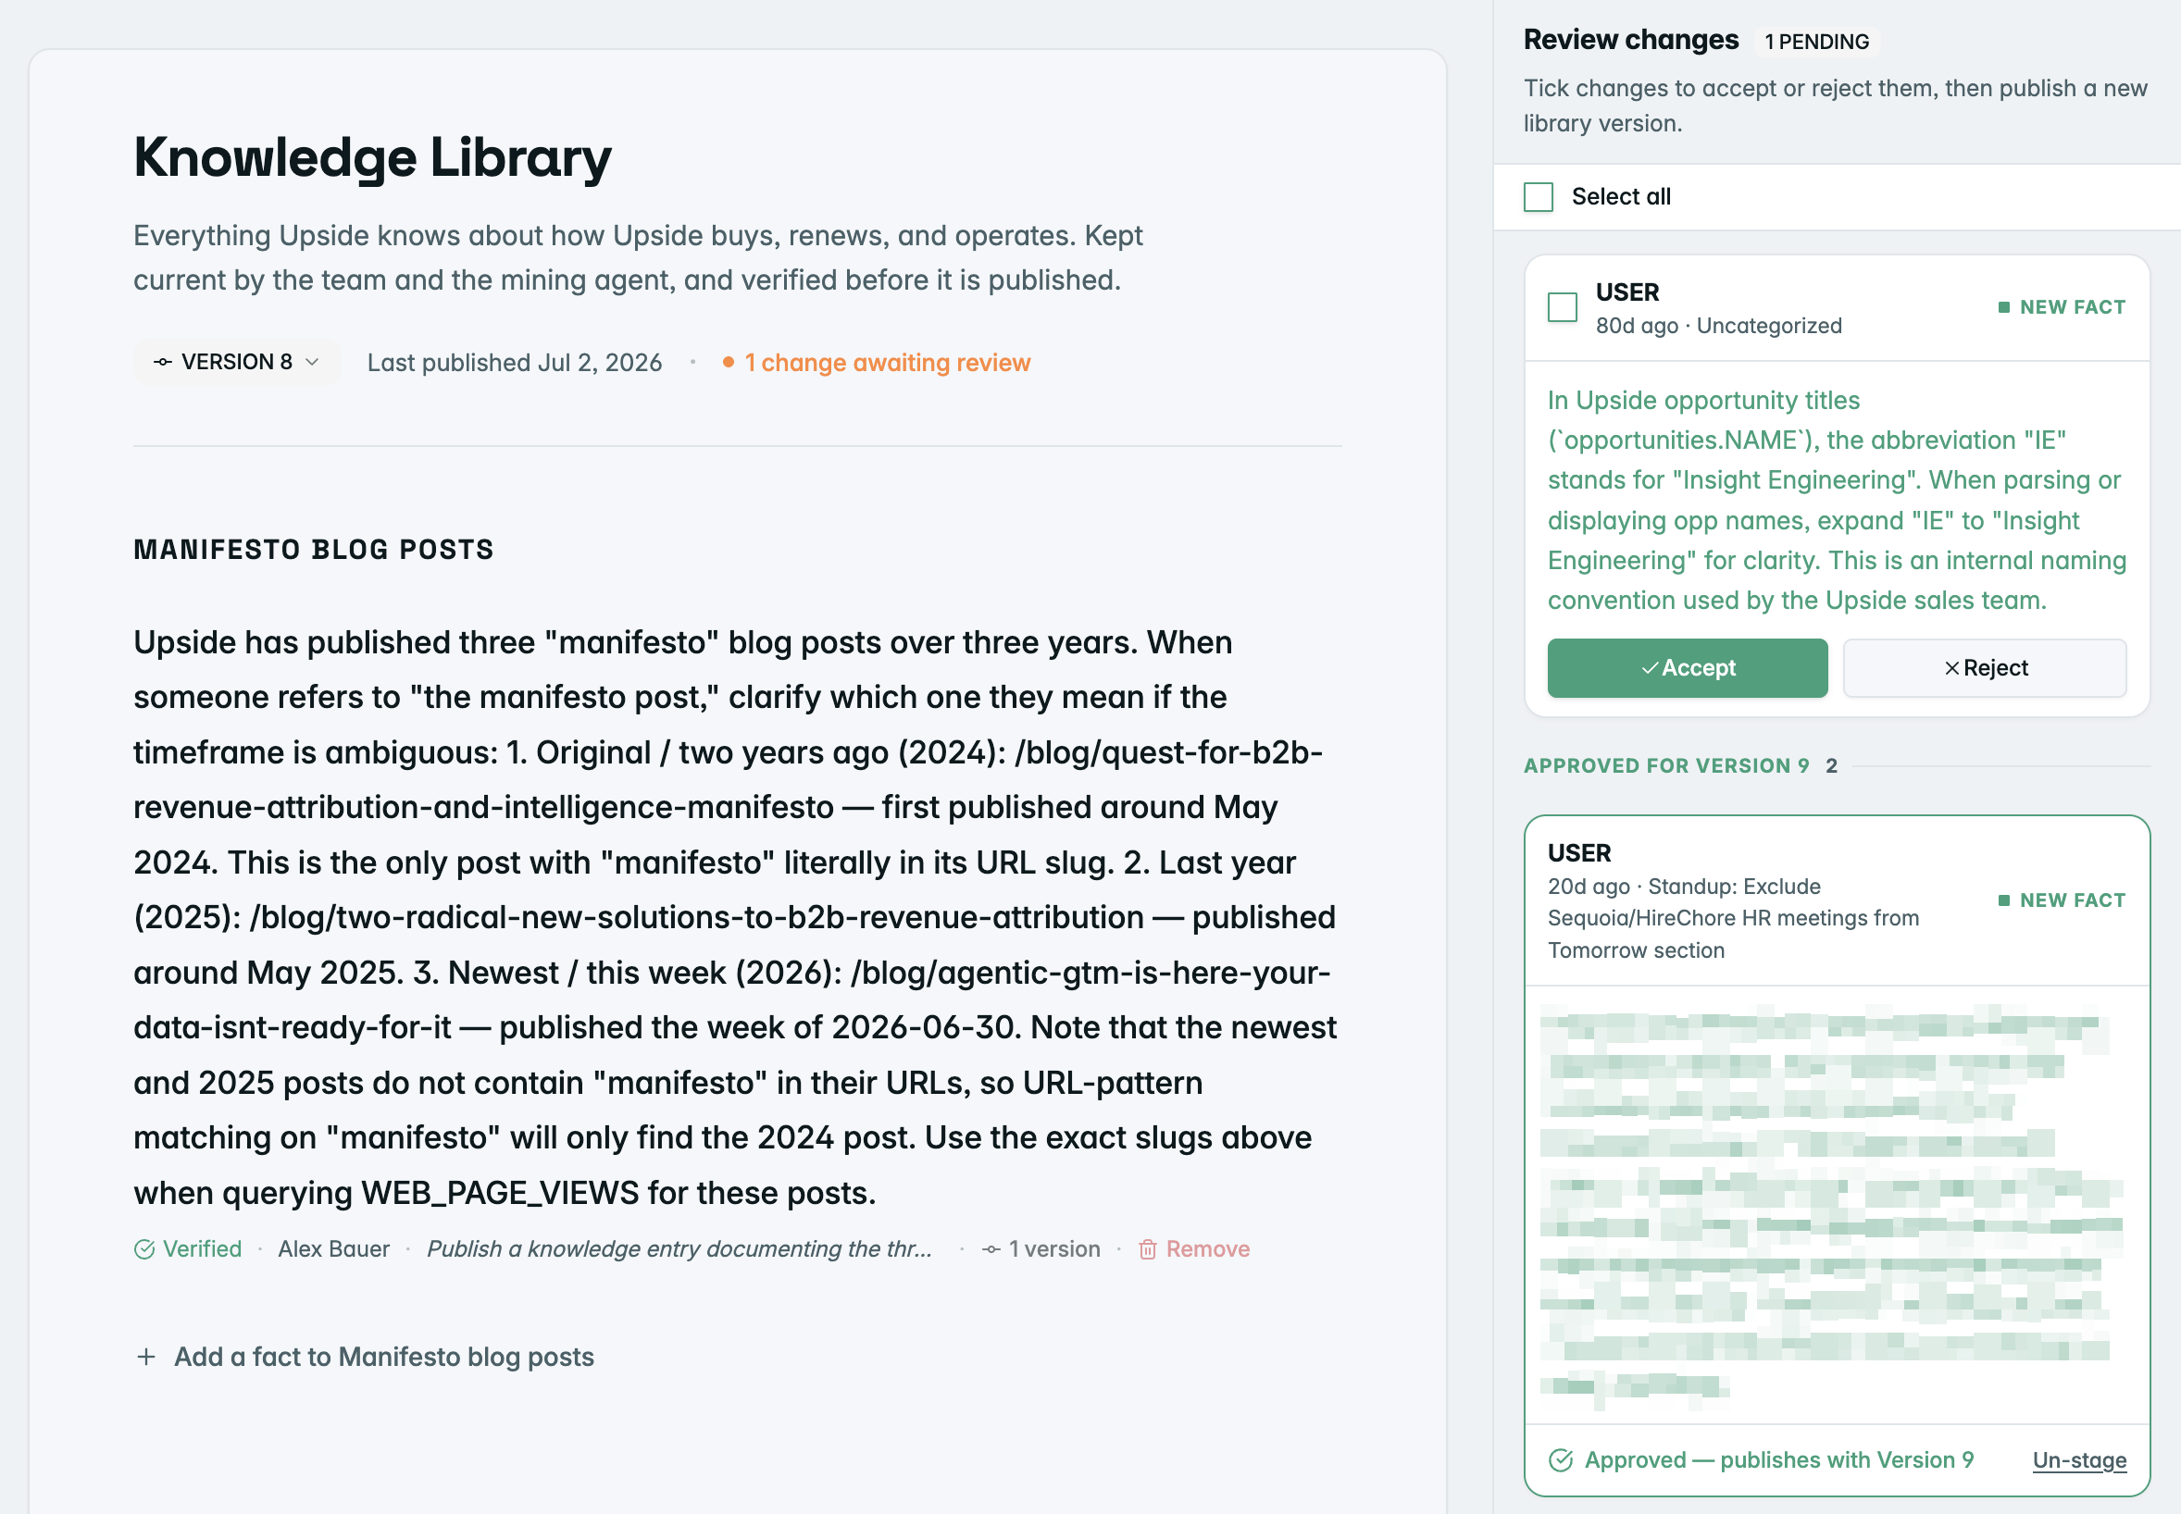Click the Approved circle-check icon
This screenshot has width=2181, height=1514.
pos(1561,1460)
